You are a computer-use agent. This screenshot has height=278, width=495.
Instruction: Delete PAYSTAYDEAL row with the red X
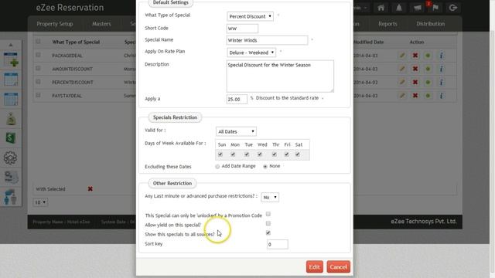[x=415, y=96]
